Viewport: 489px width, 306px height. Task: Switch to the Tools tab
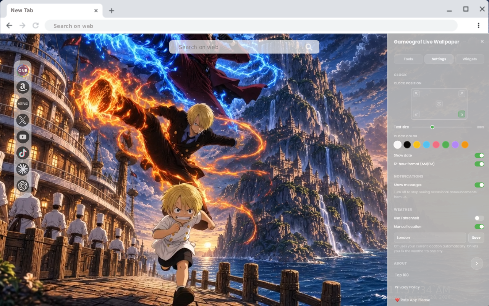408,59
